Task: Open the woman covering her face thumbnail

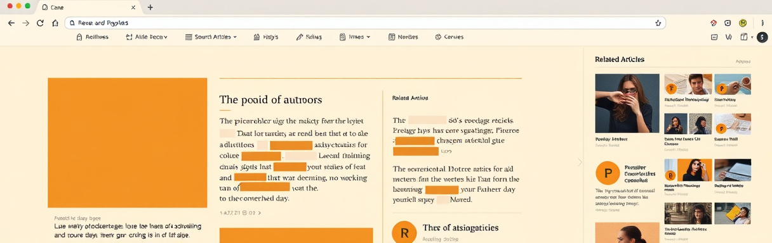Action: pos(627,103)
